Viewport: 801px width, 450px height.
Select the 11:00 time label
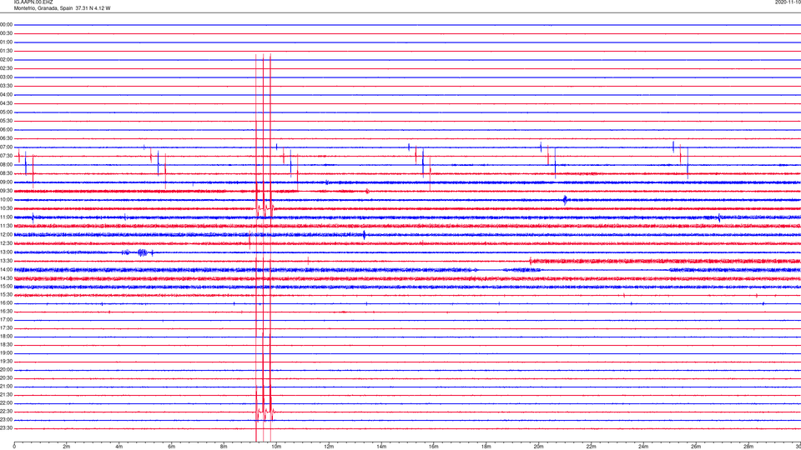7,217
